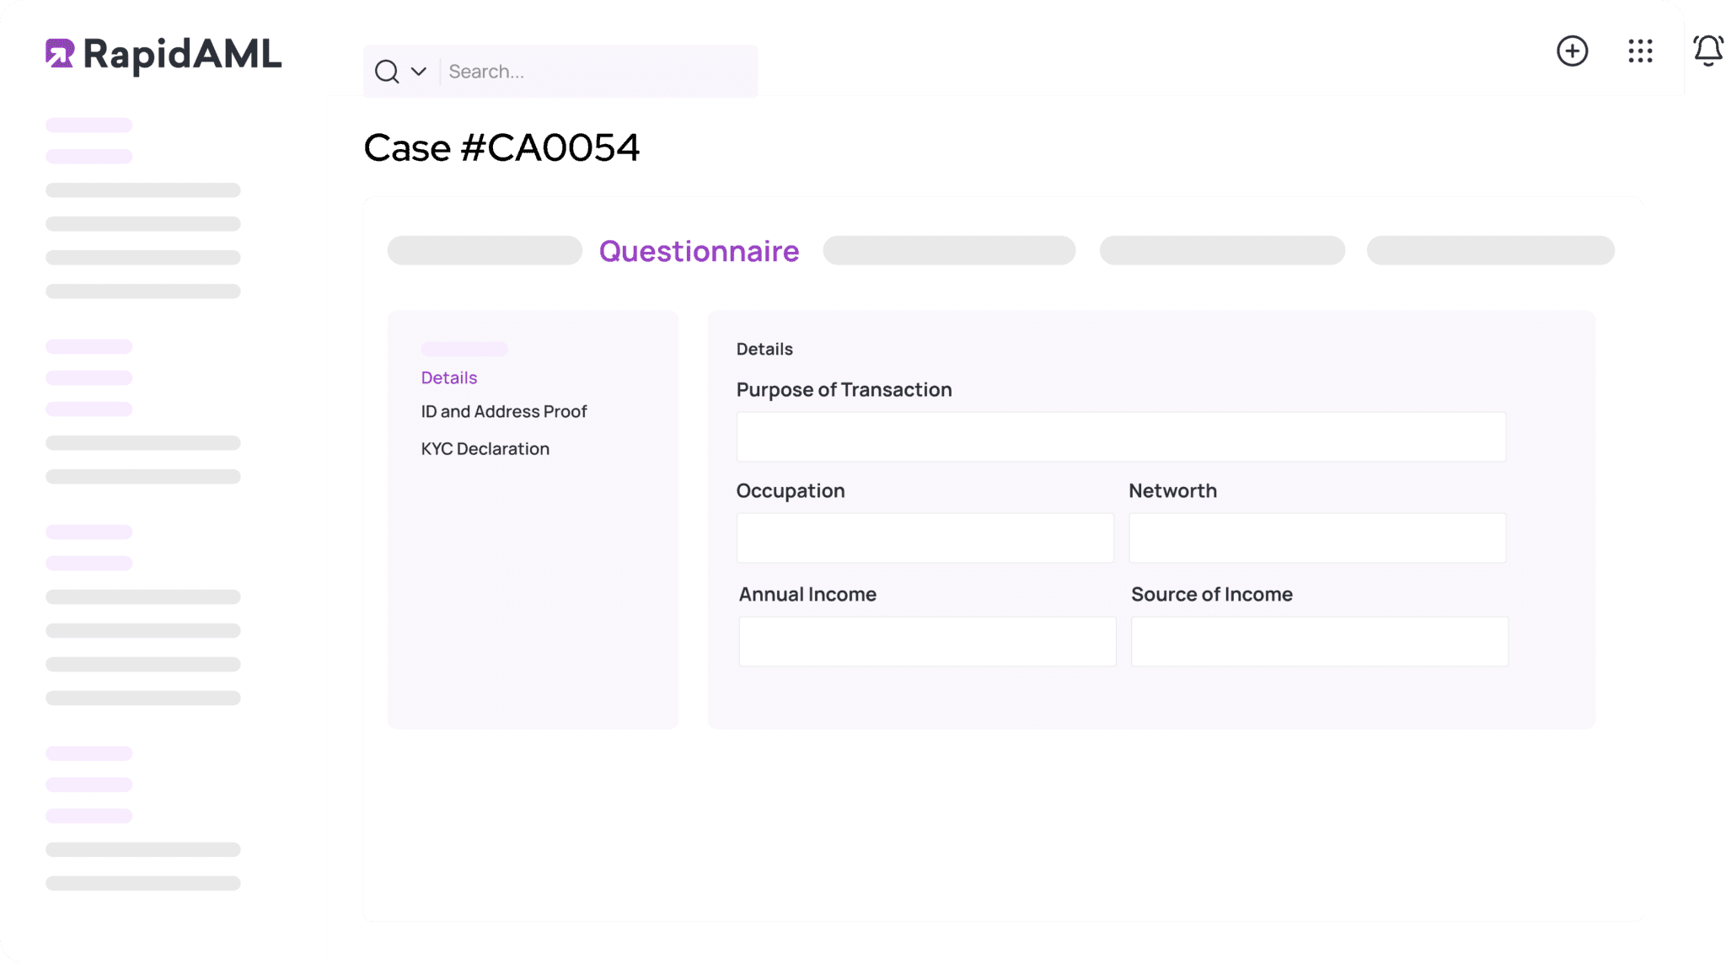Click the search magnifier icon

pos(386,71)
